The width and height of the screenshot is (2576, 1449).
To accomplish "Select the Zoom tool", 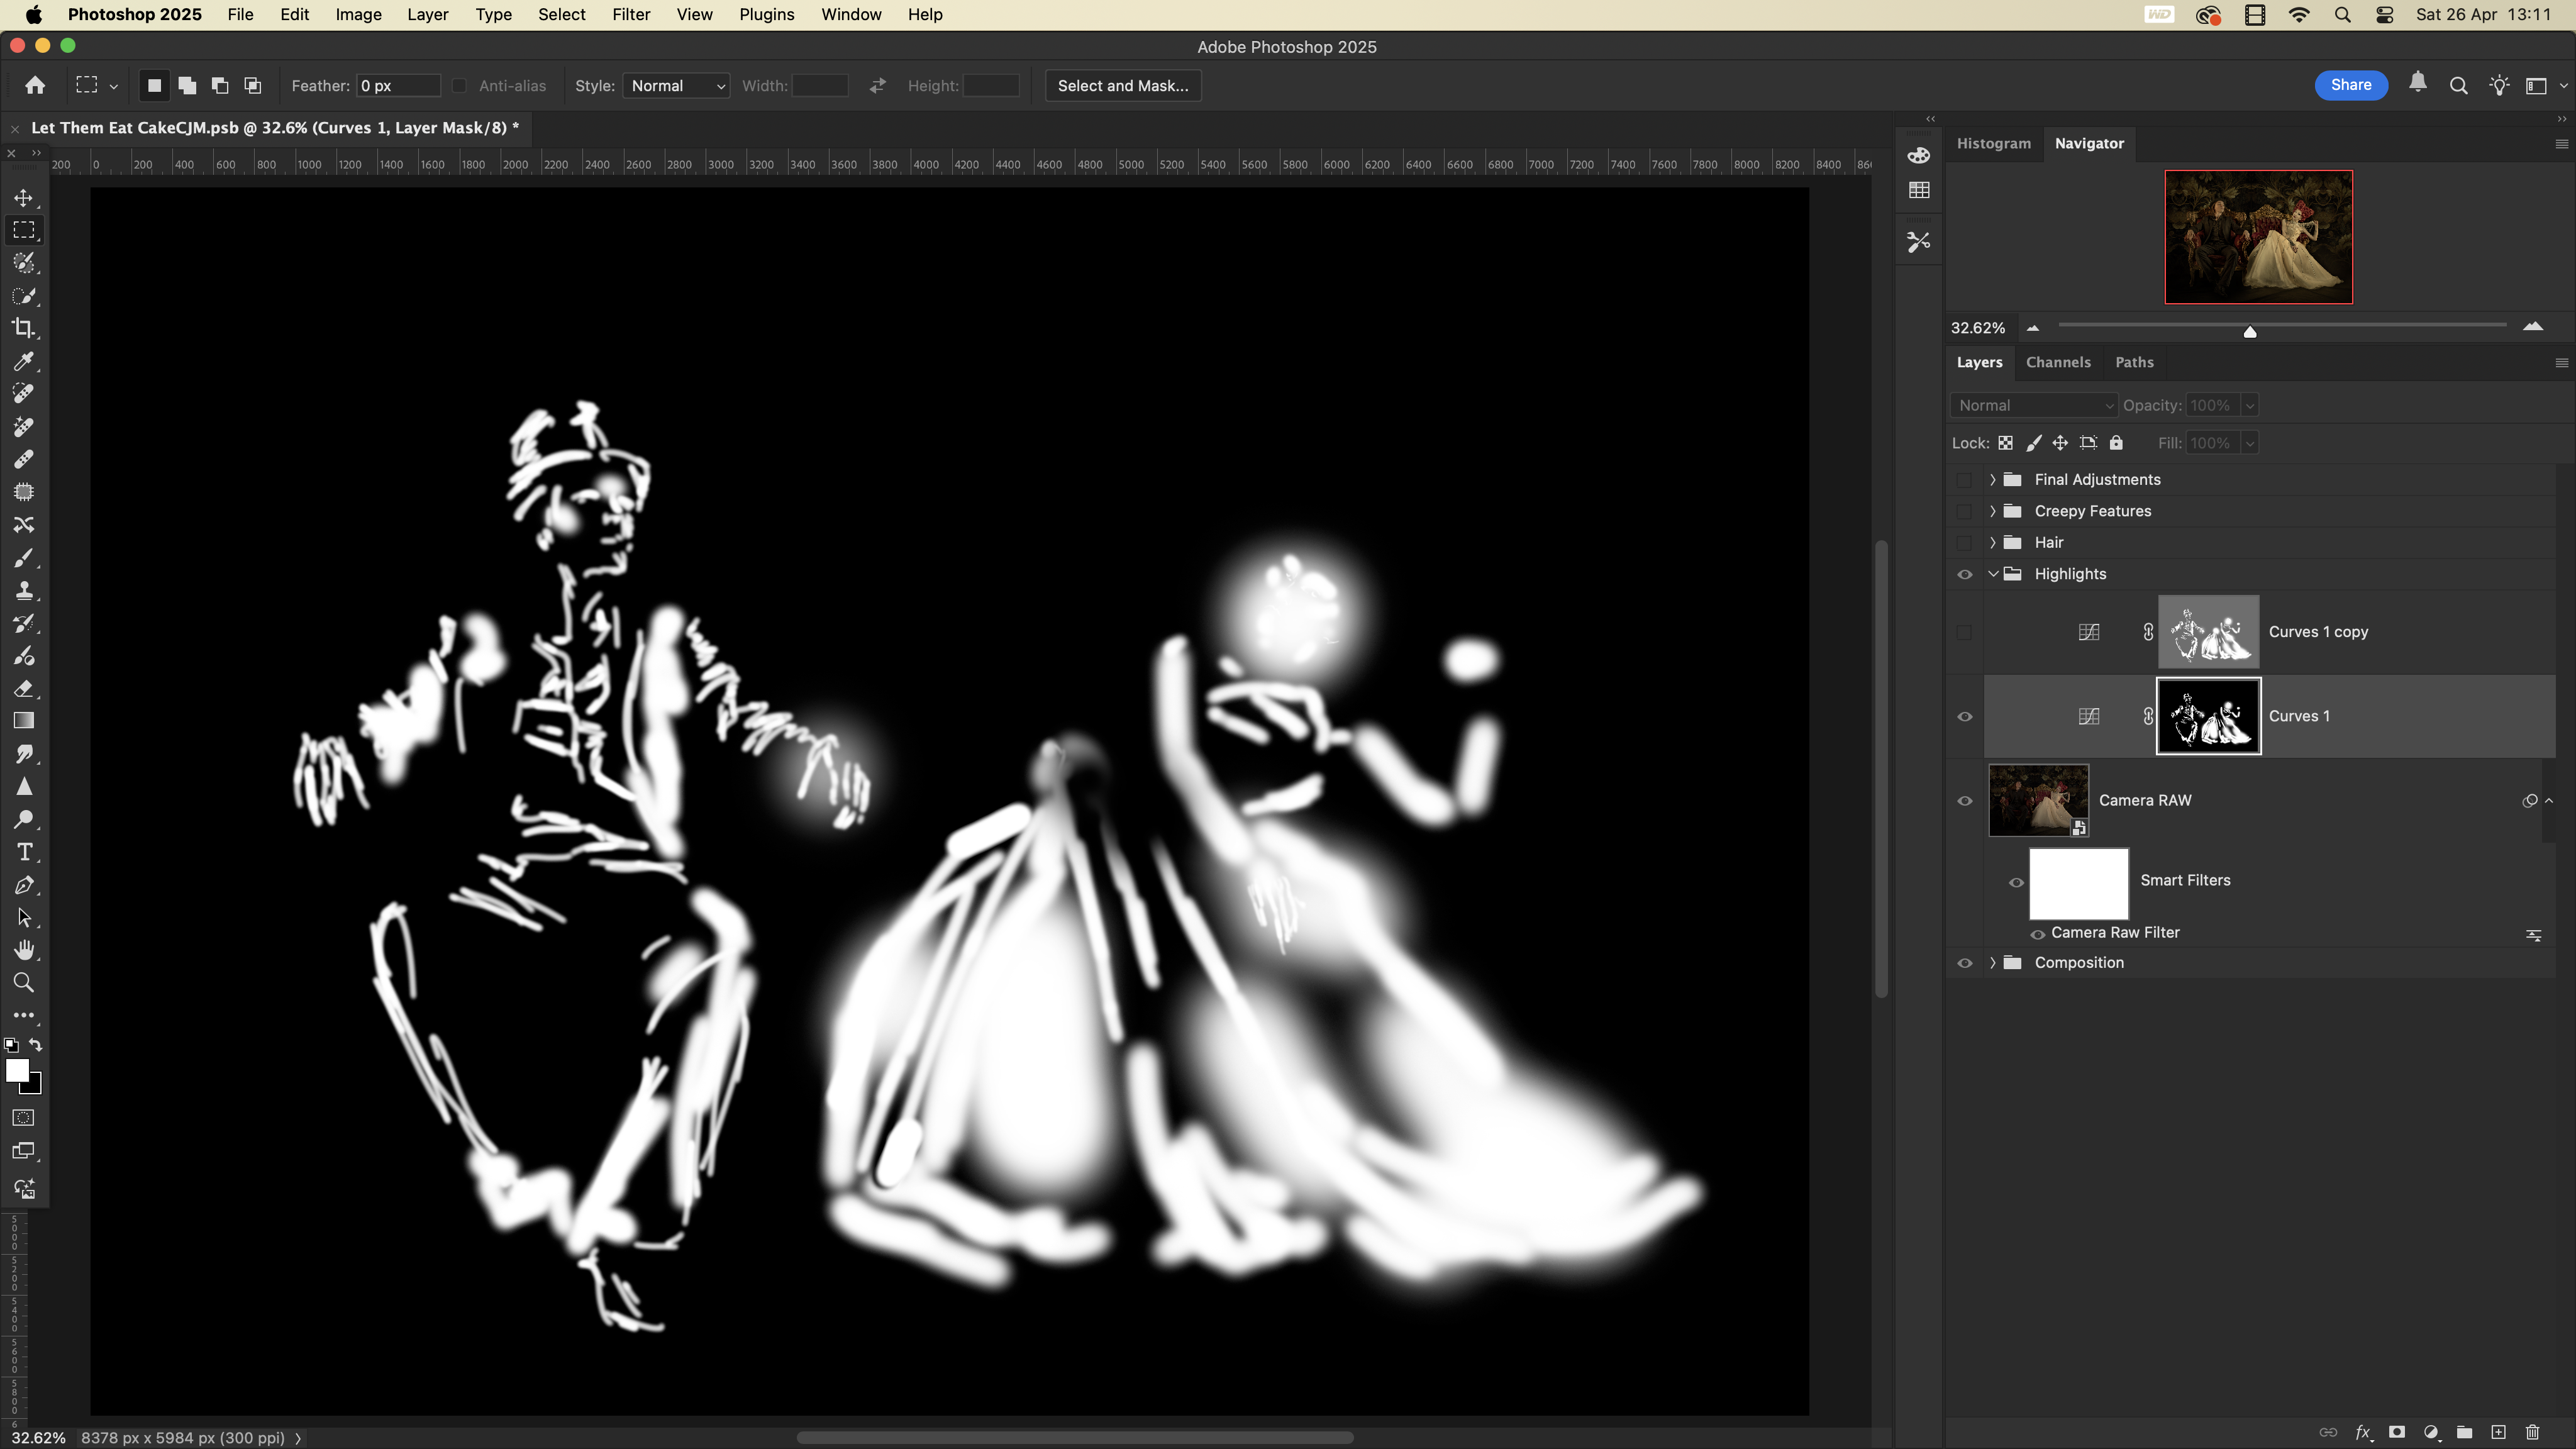I will (x=24, y=983).
